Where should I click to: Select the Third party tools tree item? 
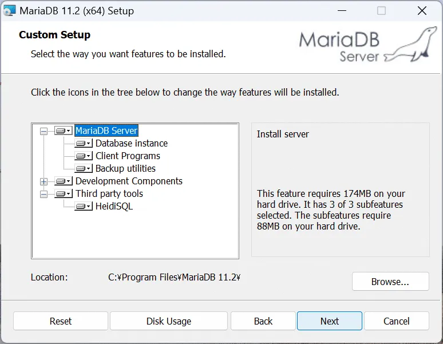point(109,193)
